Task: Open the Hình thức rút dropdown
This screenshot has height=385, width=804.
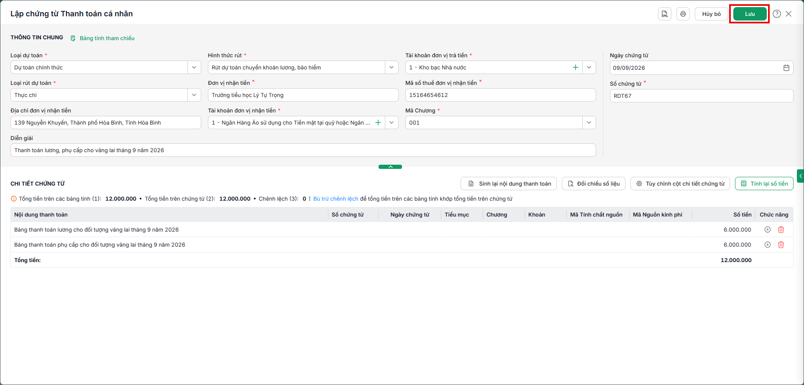Action: click(392, 67)
